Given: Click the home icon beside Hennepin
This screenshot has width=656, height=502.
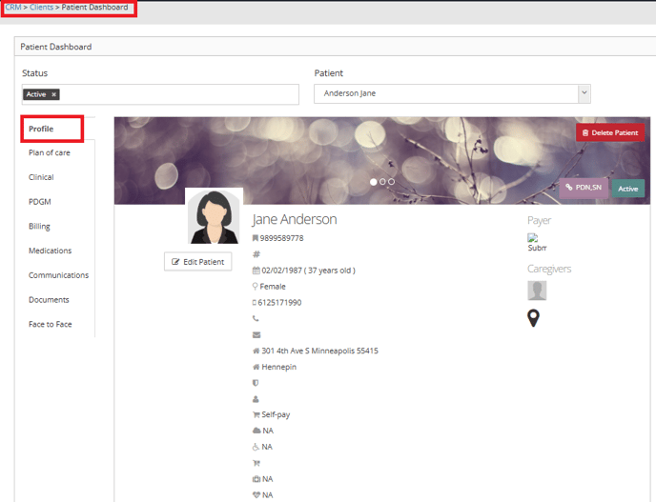Looking at the screenshot, I should click(x=256, y=367).
